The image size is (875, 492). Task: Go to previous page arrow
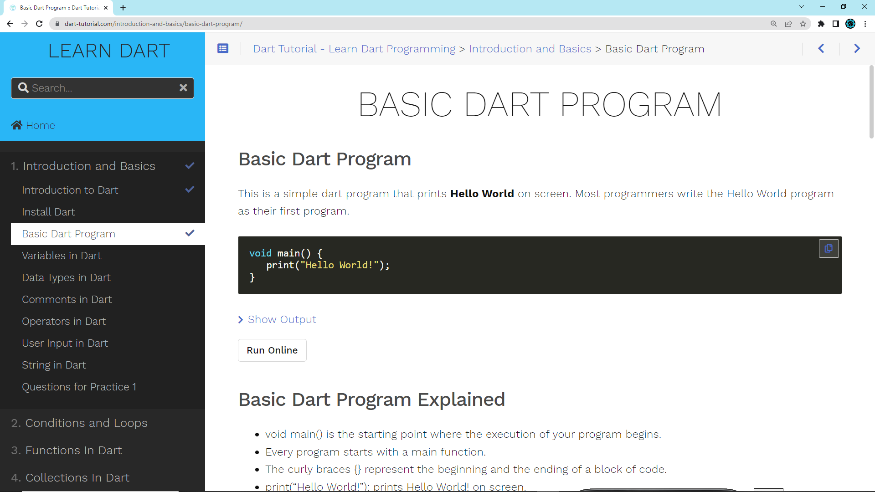click(x=821, y=48)
